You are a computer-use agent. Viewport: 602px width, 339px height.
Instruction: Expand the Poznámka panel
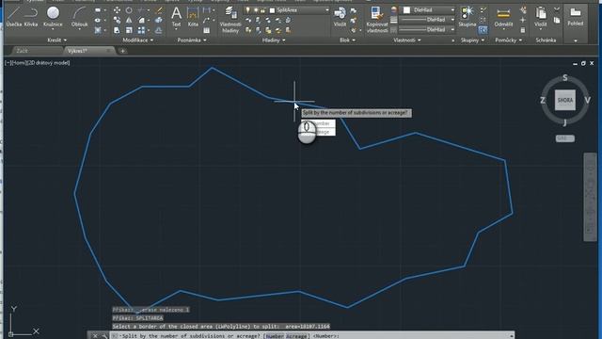click(x=192, y=40)
